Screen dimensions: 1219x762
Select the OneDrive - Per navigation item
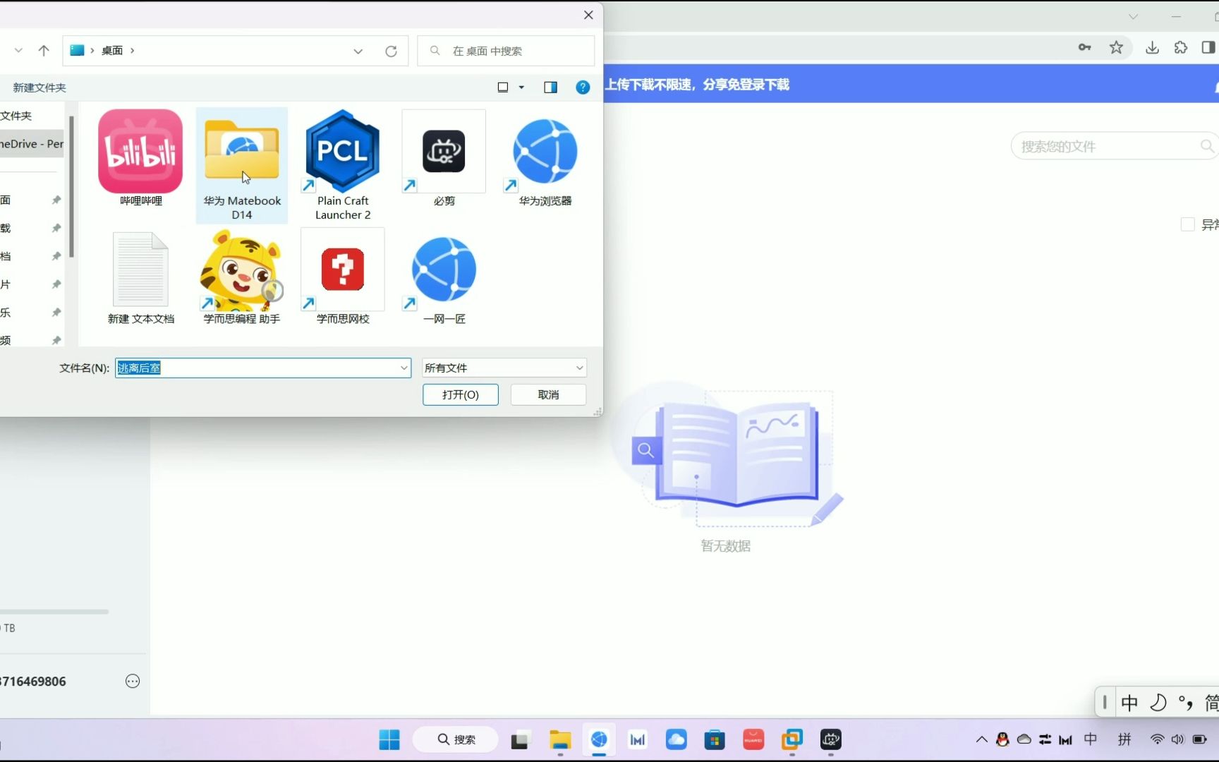pos(32,143)
